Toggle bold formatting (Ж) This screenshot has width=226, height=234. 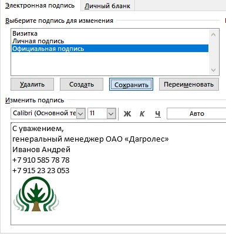coord(127,113)
